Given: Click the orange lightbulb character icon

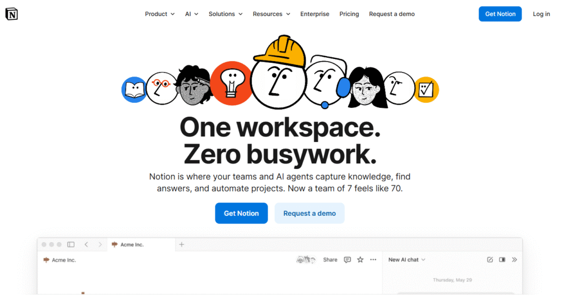Looking at the screenshot, I should point(231,83).
